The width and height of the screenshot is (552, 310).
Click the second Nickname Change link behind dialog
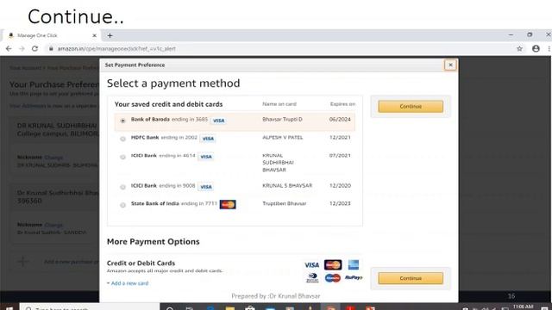53,225
